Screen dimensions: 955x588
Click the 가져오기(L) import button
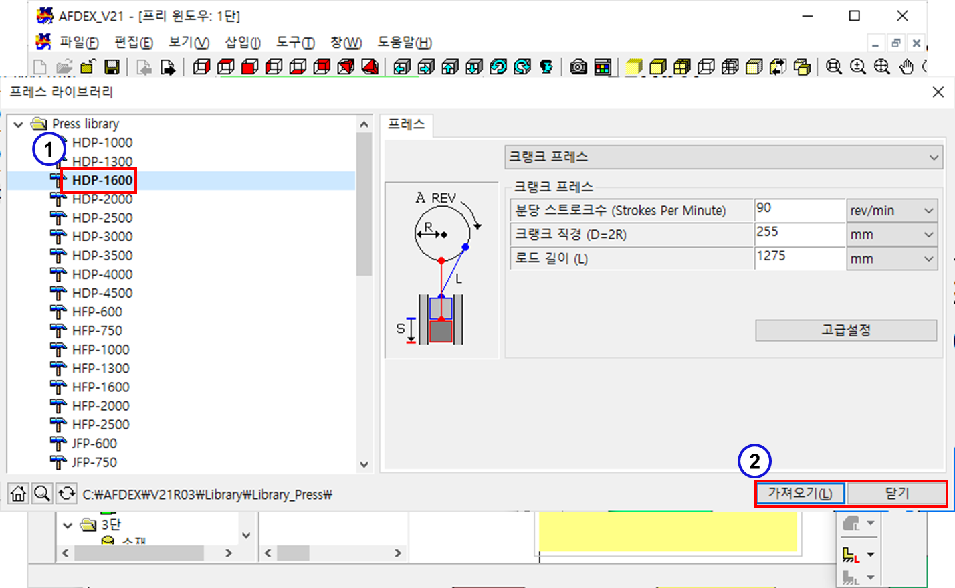(800, 494)
